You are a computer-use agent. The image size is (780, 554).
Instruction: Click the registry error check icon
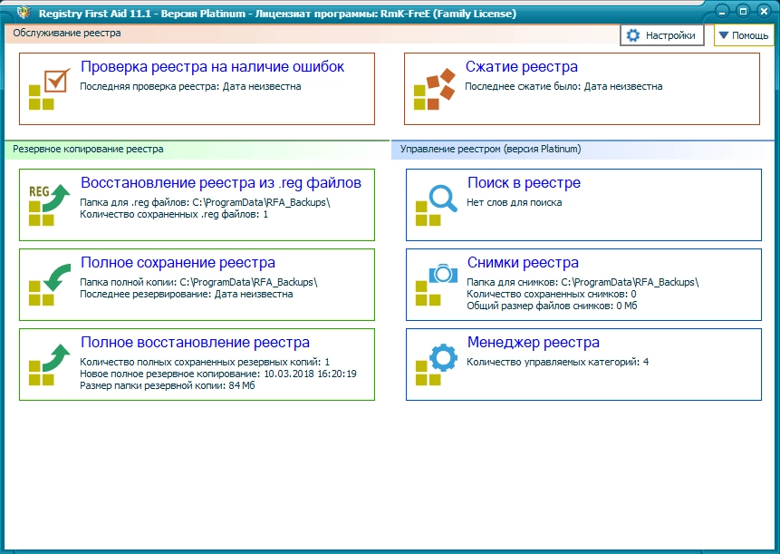[49, 89]
